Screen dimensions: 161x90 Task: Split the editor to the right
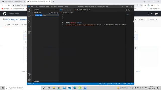pyautogui.click(x=129, y=10)
